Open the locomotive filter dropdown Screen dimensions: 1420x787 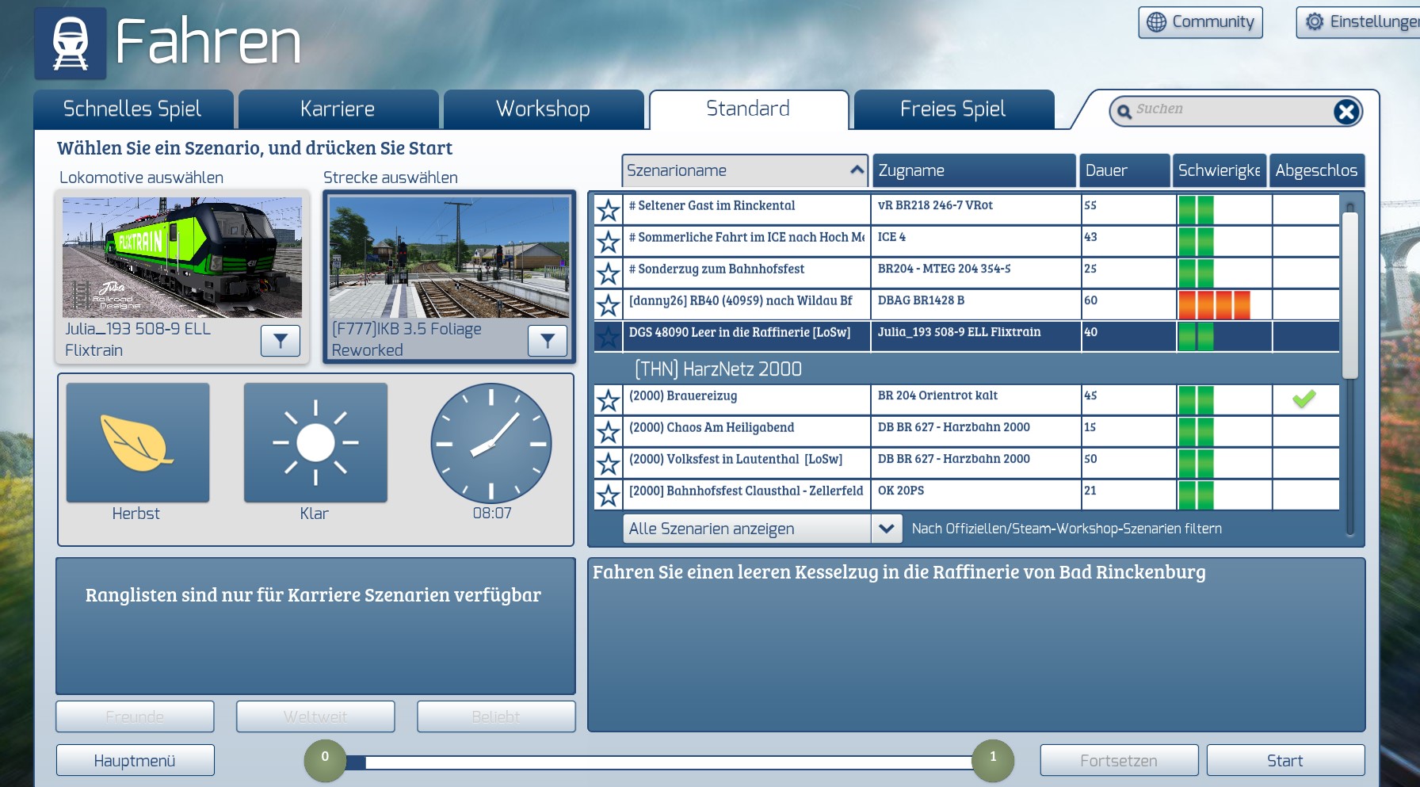tap(281, 341)
